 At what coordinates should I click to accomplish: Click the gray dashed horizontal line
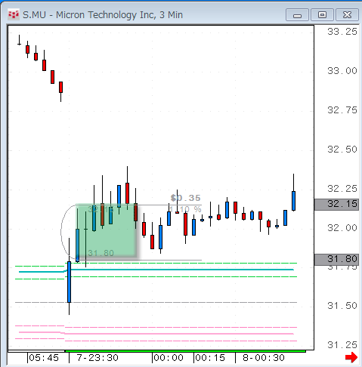pos(156,302)
